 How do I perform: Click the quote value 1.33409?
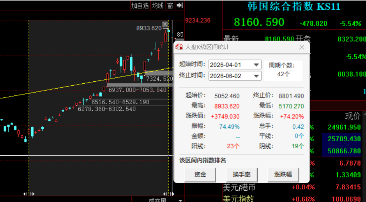pyautogui.click(x=348, y=175)
